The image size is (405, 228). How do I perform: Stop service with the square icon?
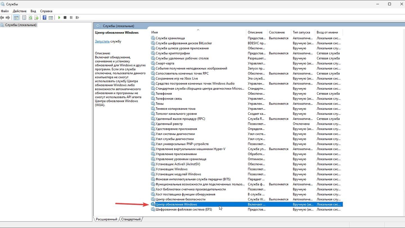coord(65,17)
